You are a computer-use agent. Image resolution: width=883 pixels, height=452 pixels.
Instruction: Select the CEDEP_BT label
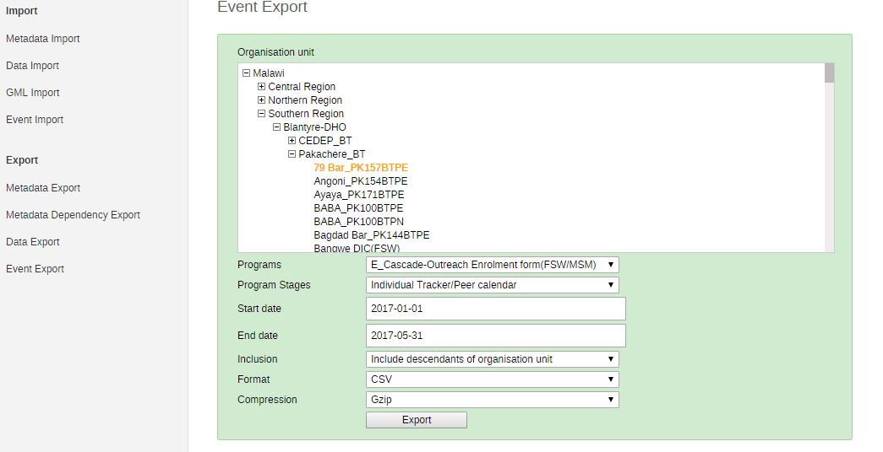[325, 141]
